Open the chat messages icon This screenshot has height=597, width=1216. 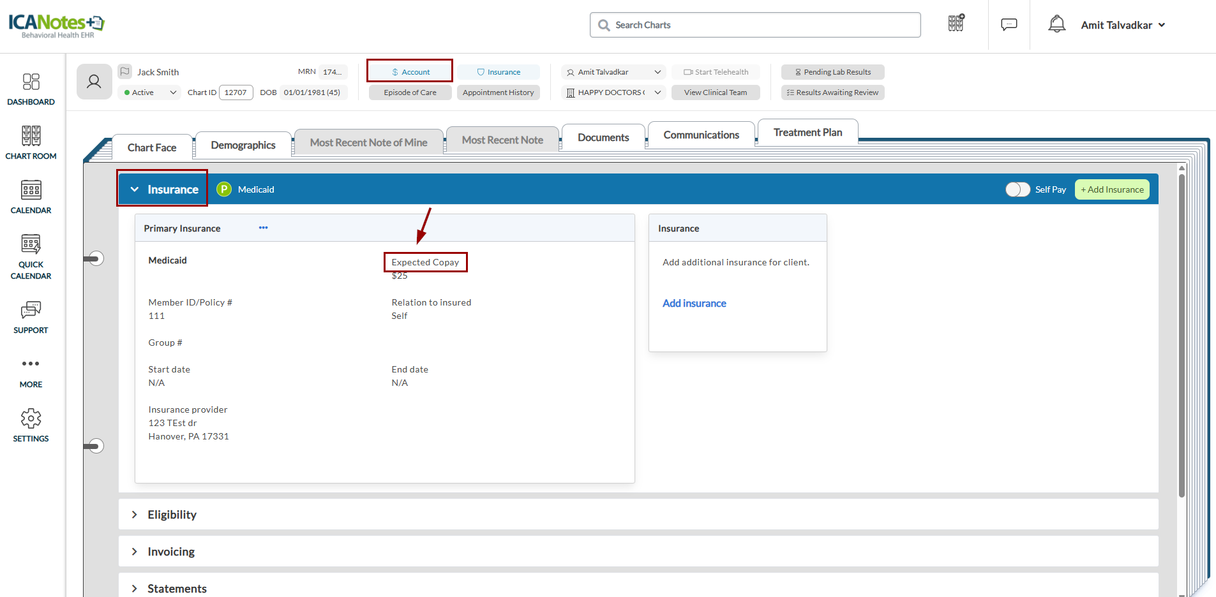1009,24
